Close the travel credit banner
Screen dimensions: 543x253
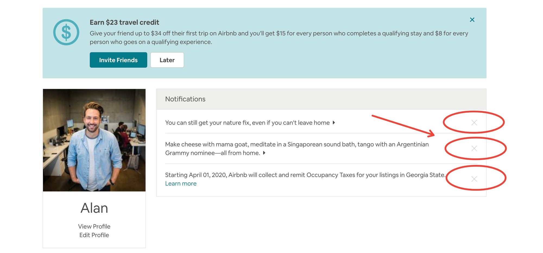472,20
